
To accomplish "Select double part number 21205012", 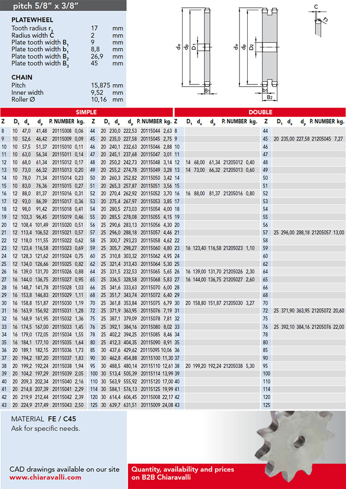I will (234, 162).
